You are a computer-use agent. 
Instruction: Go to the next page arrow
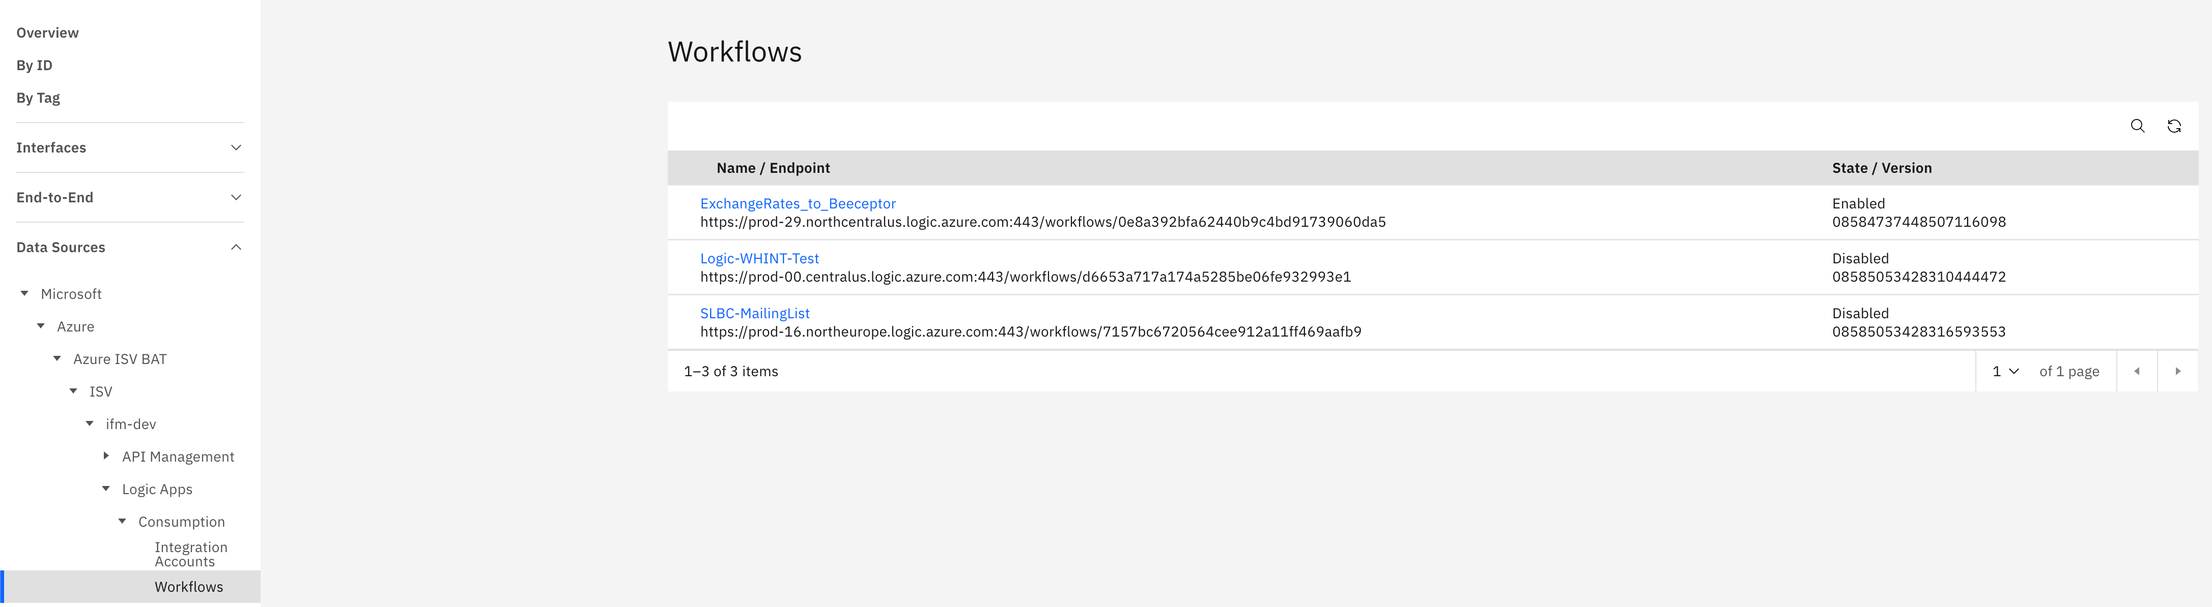coord(2178,371)
